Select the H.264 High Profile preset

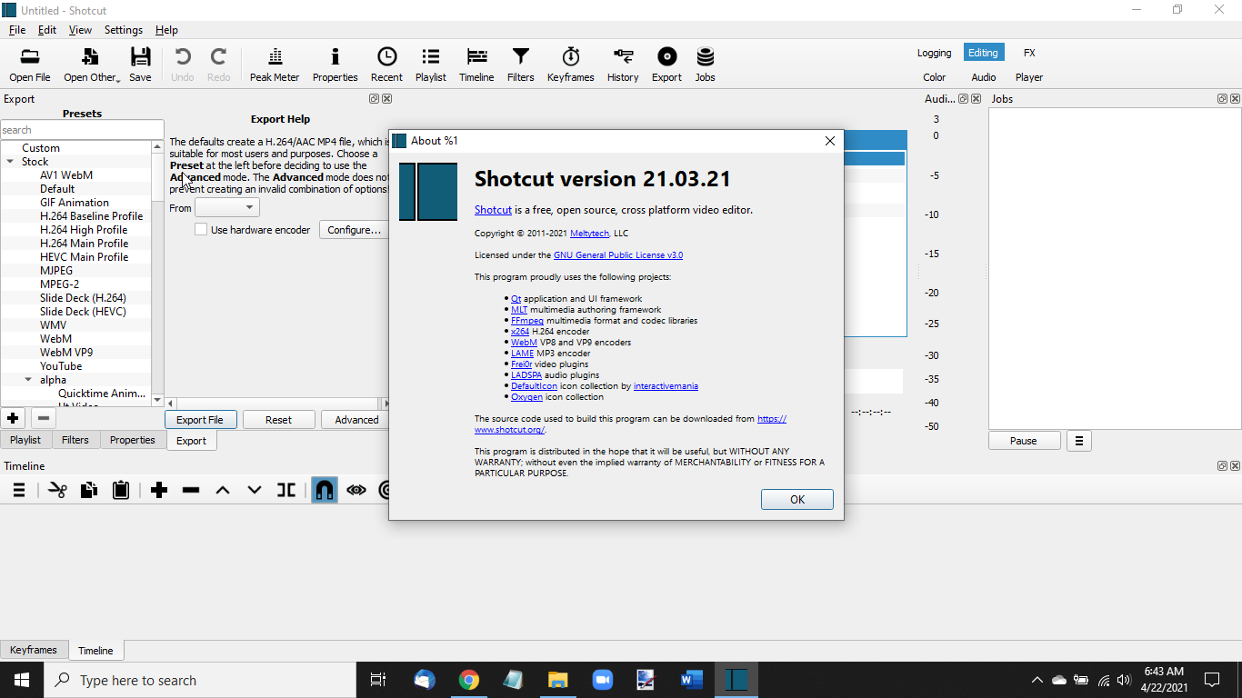tap(84, 230)
